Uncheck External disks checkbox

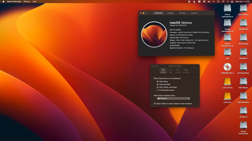pos(158,84)
